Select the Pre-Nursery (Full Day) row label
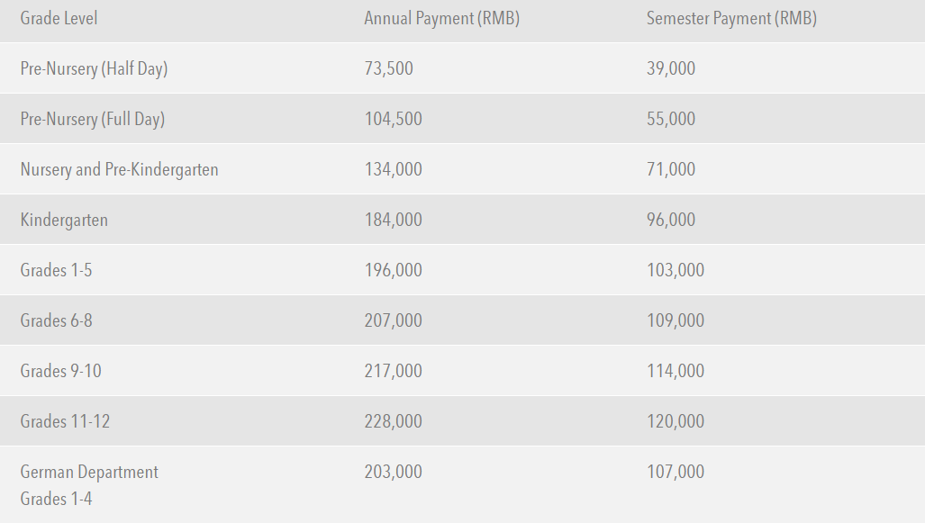Viewport: 925px width, 523px height. (92, 119)
